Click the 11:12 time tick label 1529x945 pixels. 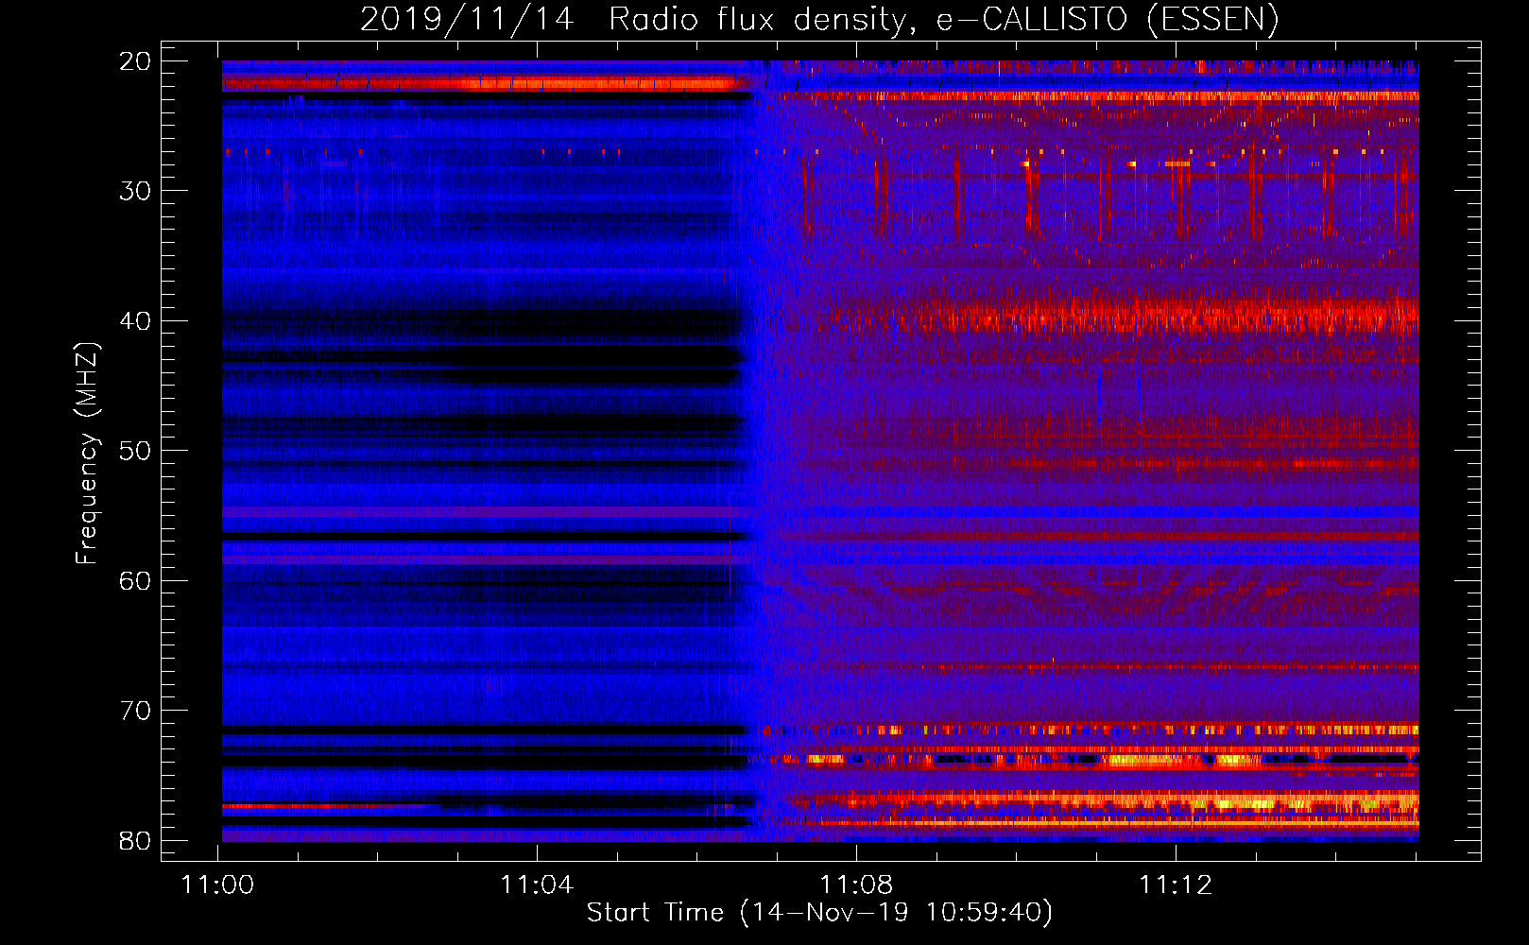coord(1176,885)
